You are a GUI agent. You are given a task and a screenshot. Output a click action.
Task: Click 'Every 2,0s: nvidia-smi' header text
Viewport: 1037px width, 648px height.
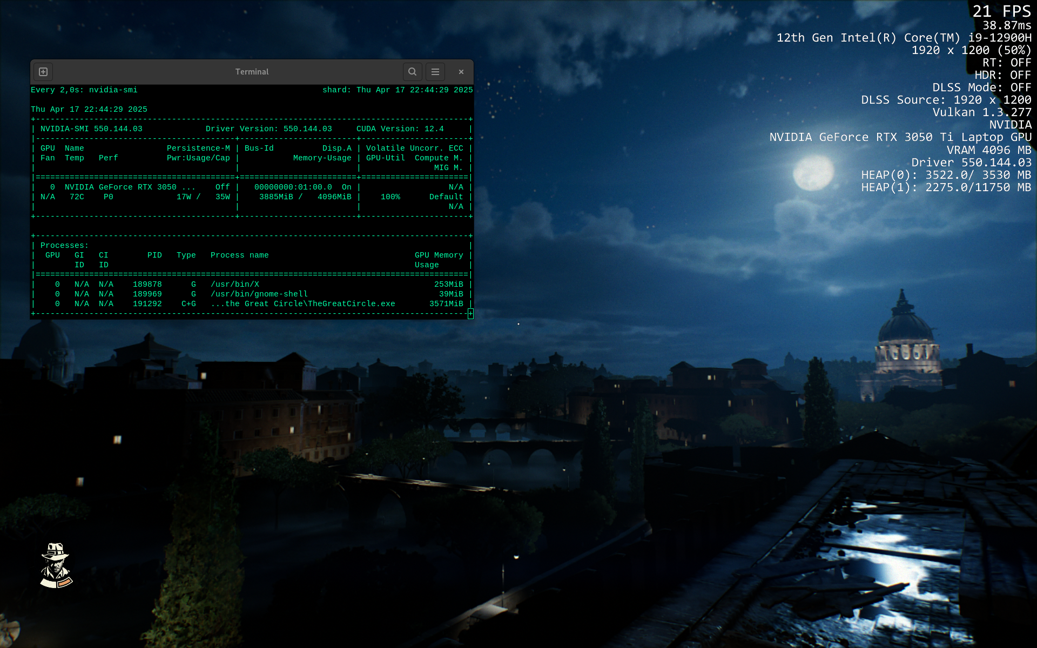(x=84, y=90)
